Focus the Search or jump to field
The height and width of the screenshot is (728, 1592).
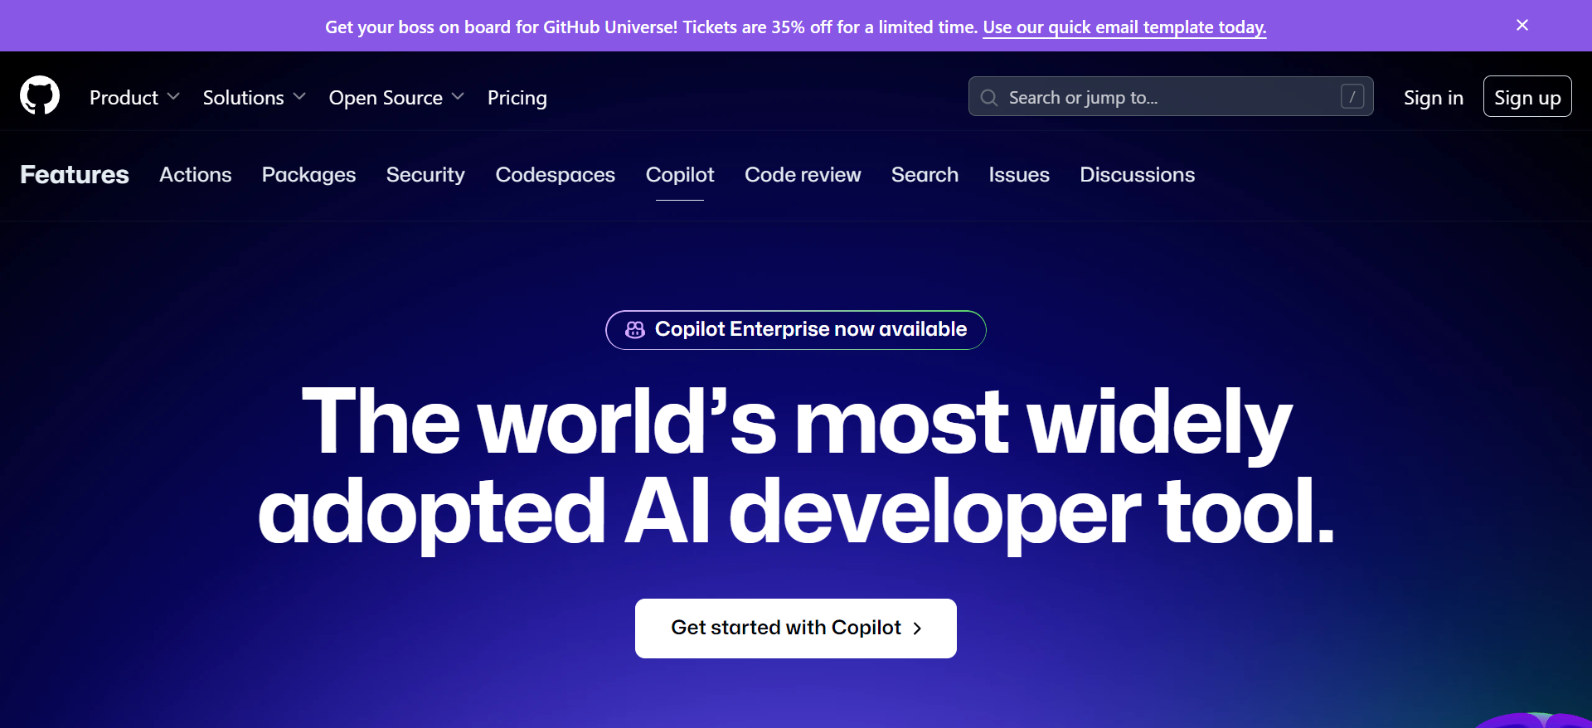pyautogui.click(x=1171, y=96)
